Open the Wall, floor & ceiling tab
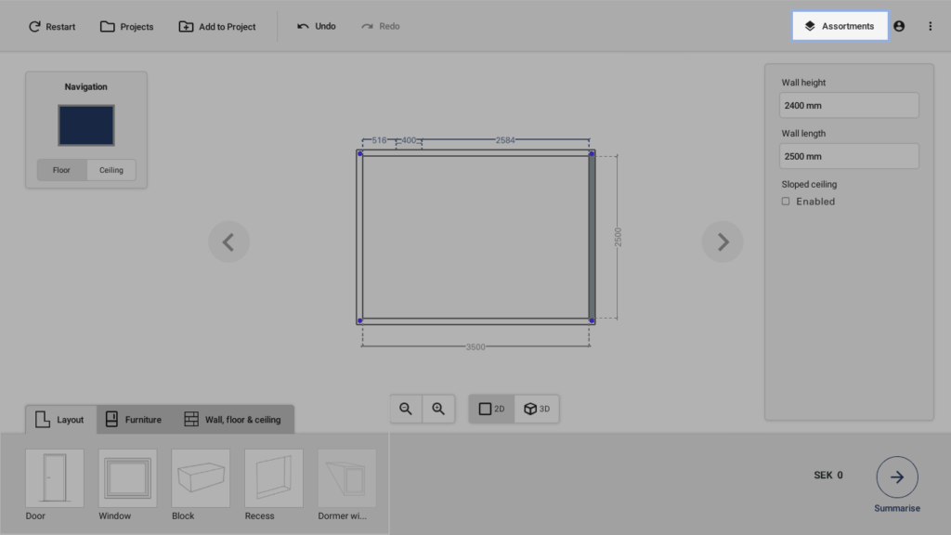The image size is (951, 535). tap(232, 419)
